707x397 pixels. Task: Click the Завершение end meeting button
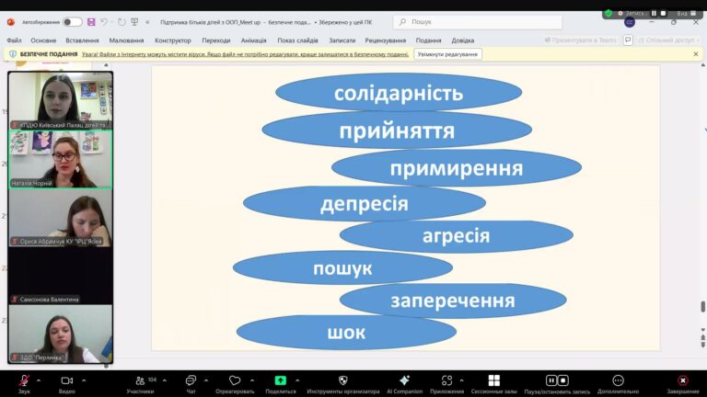tap(682, 380)
